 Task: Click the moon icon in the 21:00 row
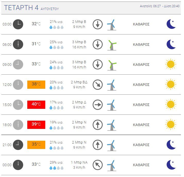[171, 145]
